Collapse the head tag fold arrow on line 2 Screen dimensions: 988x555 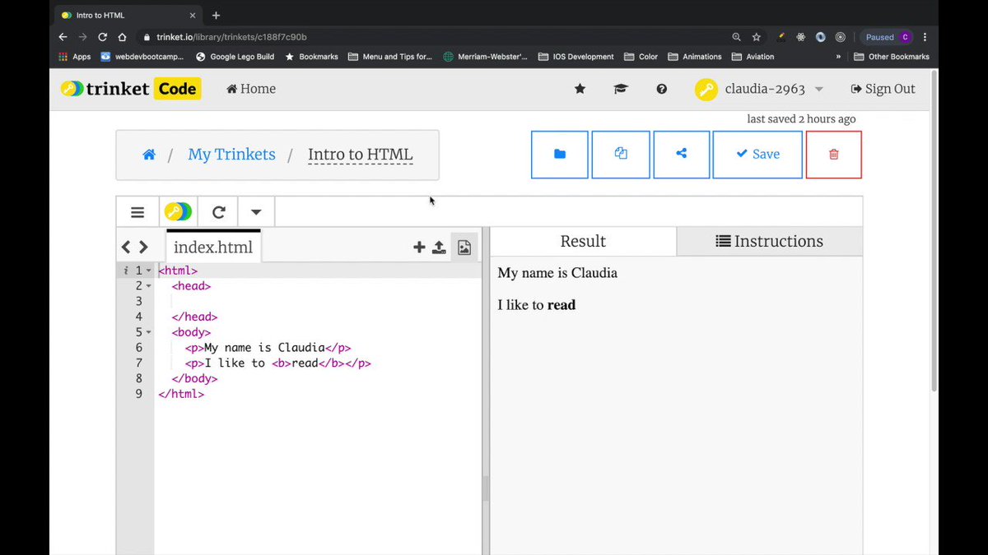(149, 286)
